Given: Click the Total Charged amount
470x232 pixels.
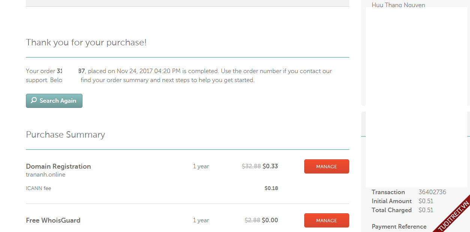Looking at the screenshot, I should (426, 210).
